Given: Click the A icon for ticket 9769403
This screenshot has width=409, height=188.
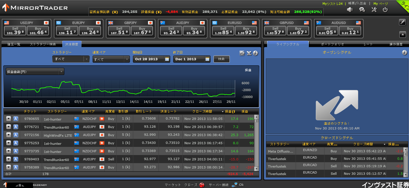Looking at the screenshot, I should 16,159.
